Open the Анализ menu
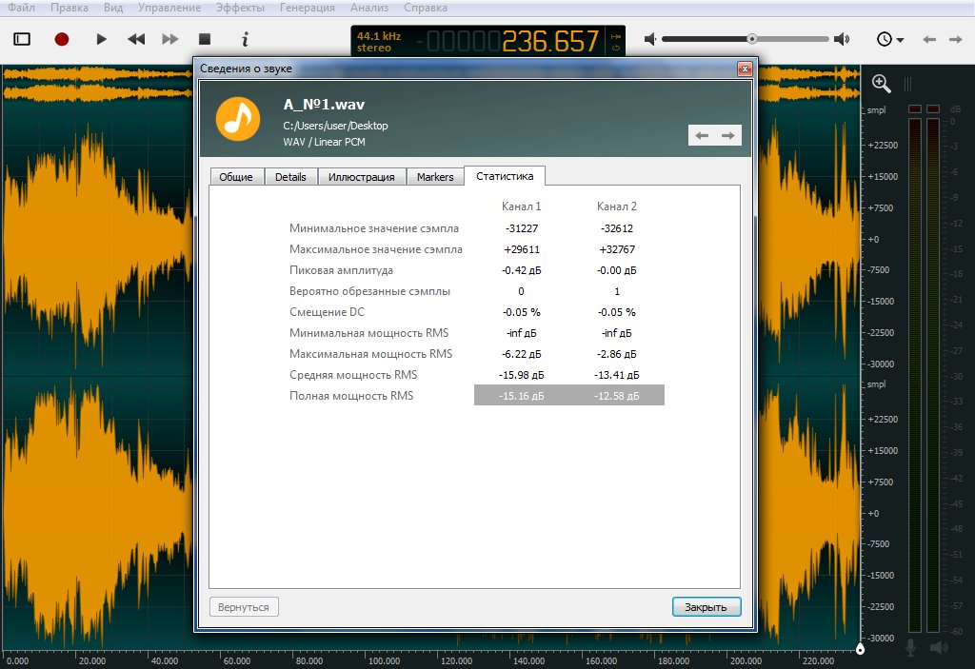 click(369, 8)
